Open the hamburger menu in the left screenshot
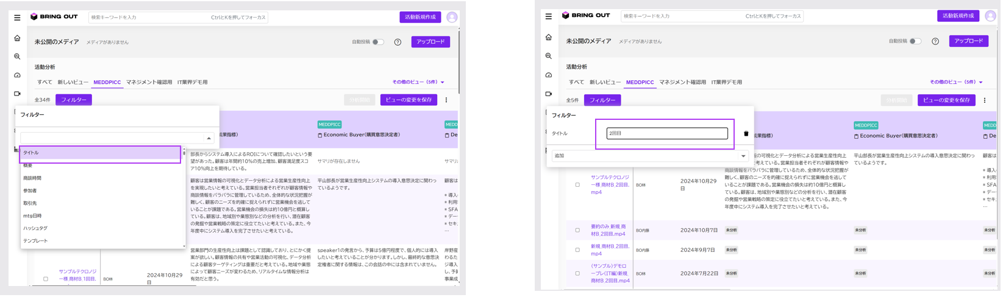 (17, 18)
